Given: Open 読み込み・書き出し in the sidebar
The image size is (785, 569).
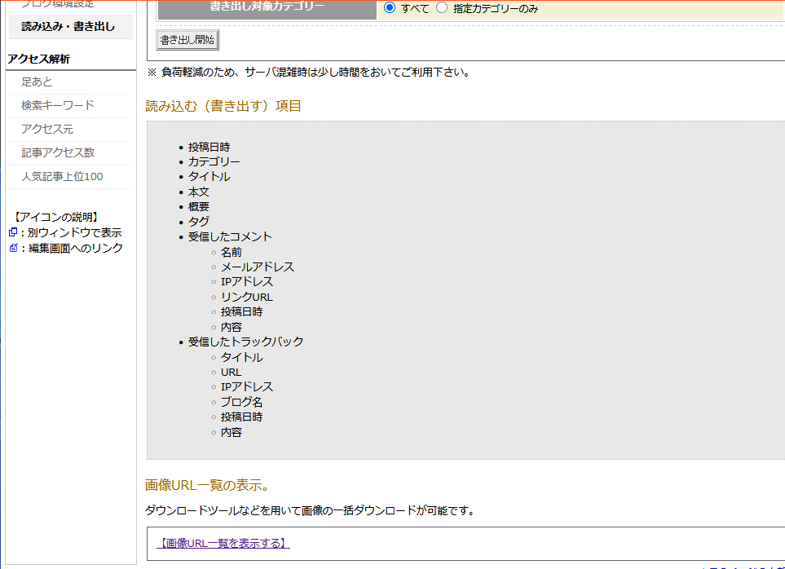Looking at the screenshot, I should [68, 27].
